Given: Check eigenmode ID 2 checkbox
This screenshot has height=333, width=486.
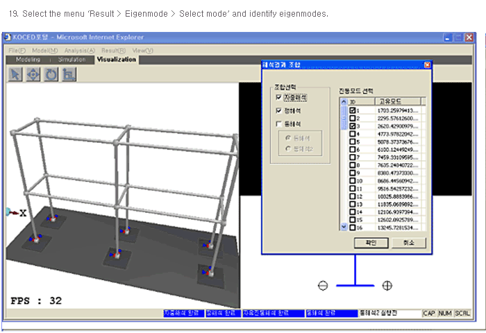Looking at the screenshot, I should (x=353, y=119).
